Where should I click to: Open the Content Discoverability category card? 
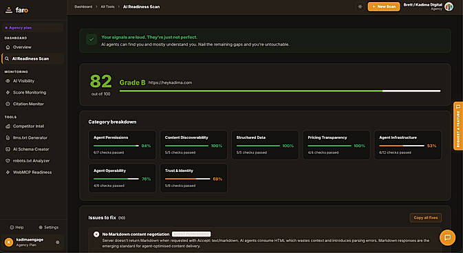(x=194, y=145)
